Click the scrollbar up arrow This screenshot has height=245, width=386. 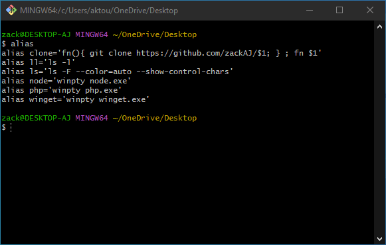pos(379,26)
